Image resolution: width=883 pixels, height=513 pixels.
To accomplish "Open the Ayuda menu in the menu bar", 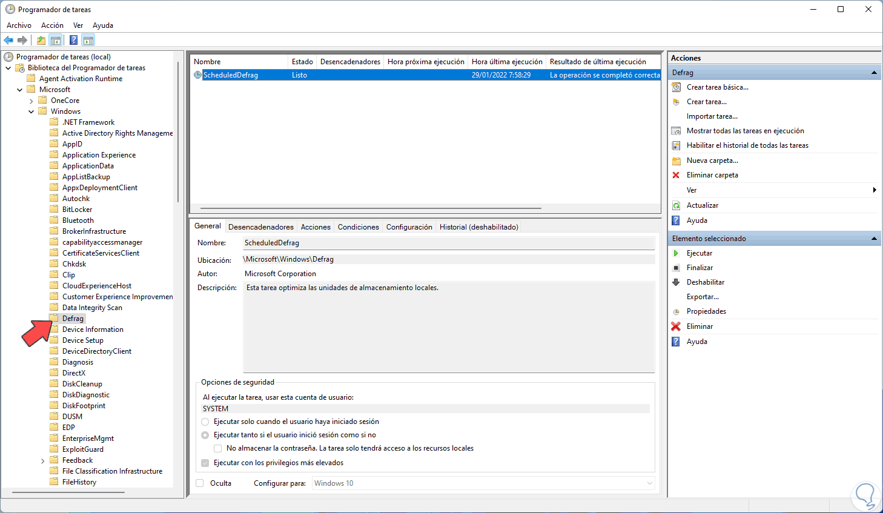I will (x=103, y=25).
